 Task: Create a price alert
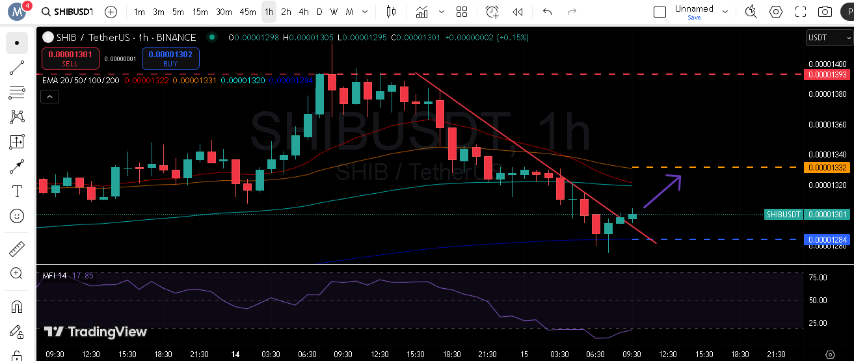pyautogui.click(x=492, y=12)
